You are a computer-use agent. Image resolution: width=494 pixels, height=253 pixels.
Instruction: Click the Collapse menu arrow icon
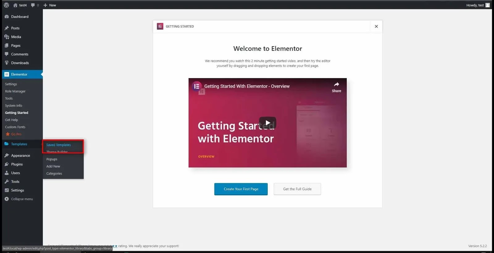(x=6, y=199)
